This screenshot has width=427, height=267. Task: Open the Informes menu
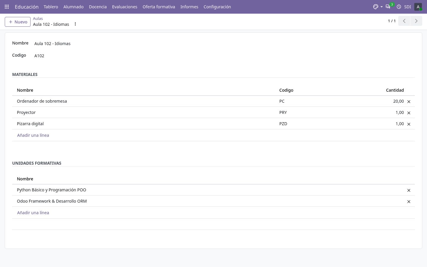(x=189, y=7)
